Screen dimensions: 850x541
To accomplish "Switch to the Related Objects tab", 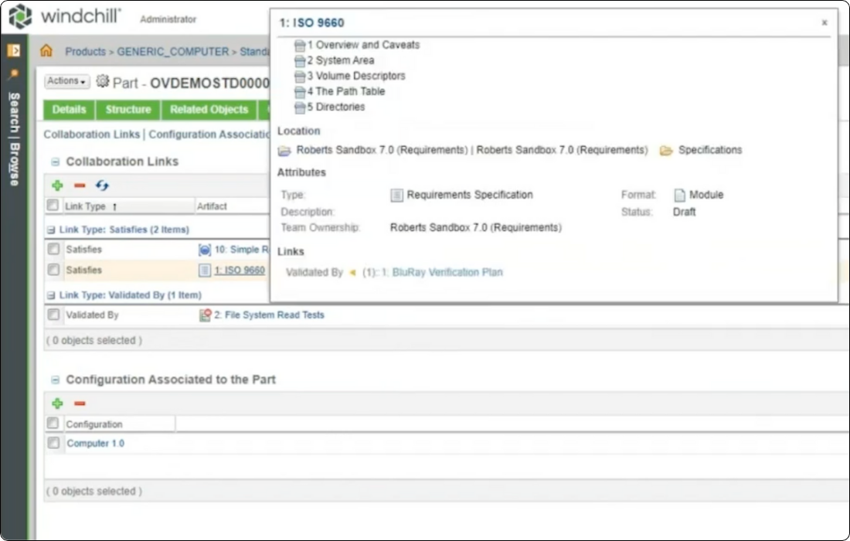I will pos(209,110).
